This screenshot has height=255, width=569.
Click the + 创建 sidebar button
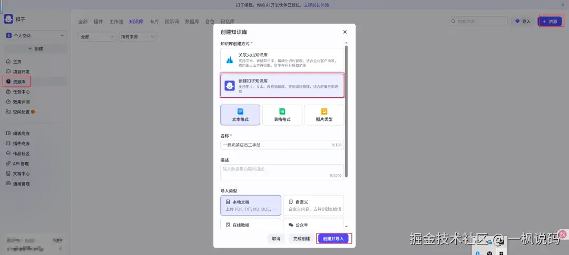pyautogui.click(x=35, y=48)
